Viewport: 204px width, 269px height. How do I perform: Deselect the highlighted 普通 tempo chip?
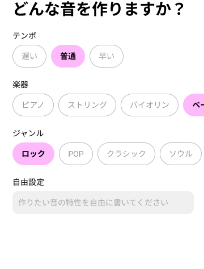coord(68,56)
